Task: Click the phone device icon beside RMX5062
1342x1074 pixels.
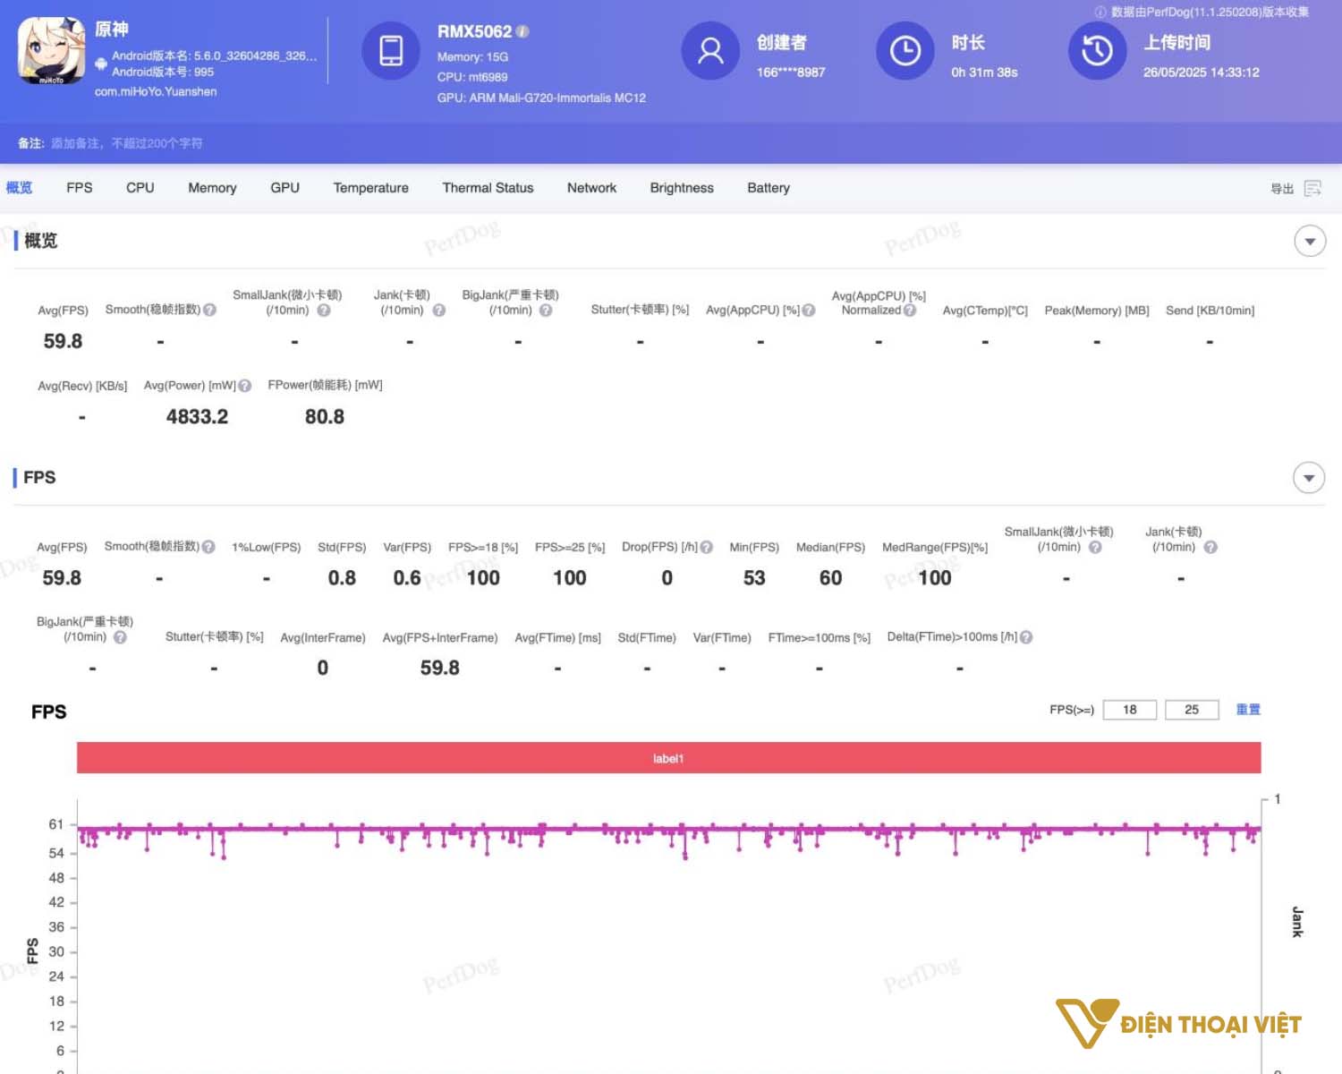Action: point(391,51)
